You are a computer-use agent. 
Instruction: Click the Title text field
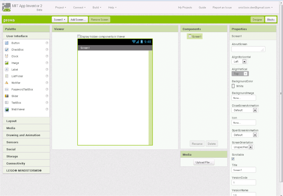click(x=243, y=170)
